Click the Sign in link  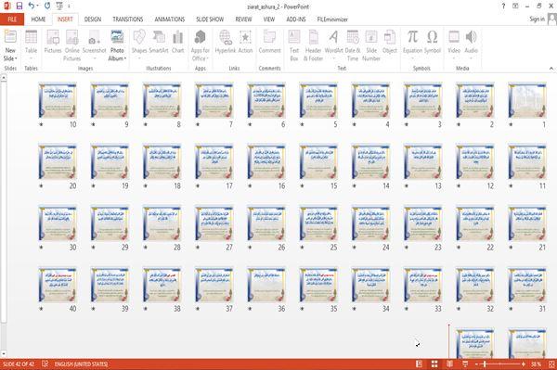[537, 19]
